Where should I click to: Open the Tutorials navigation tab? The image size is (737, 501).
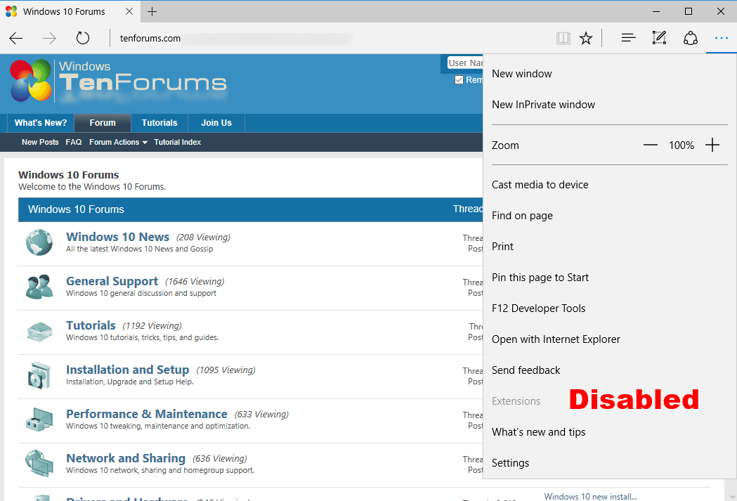159,123
